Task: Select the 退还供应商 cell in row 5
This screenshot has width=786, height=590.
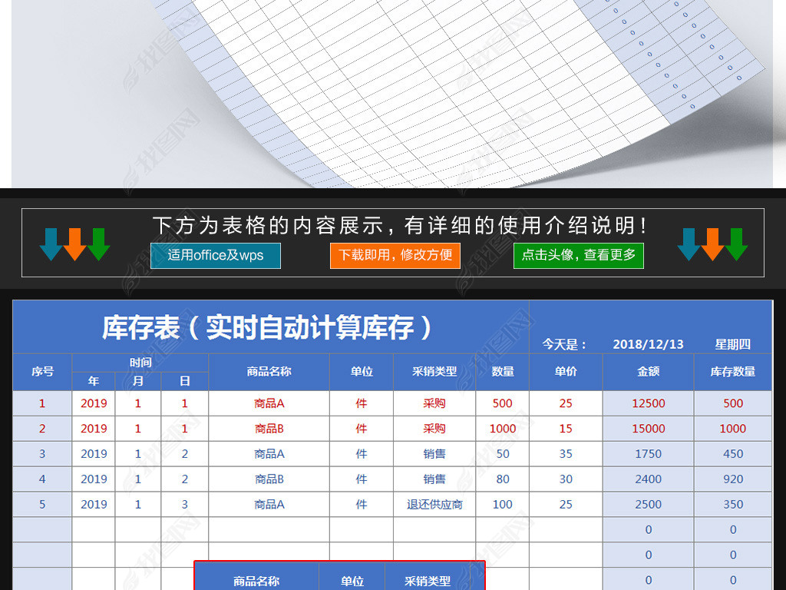Action: [434, 504]
